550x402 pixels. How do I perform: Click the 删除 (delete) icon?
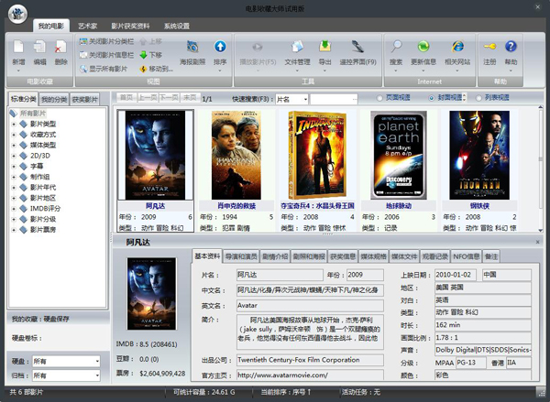60,48
